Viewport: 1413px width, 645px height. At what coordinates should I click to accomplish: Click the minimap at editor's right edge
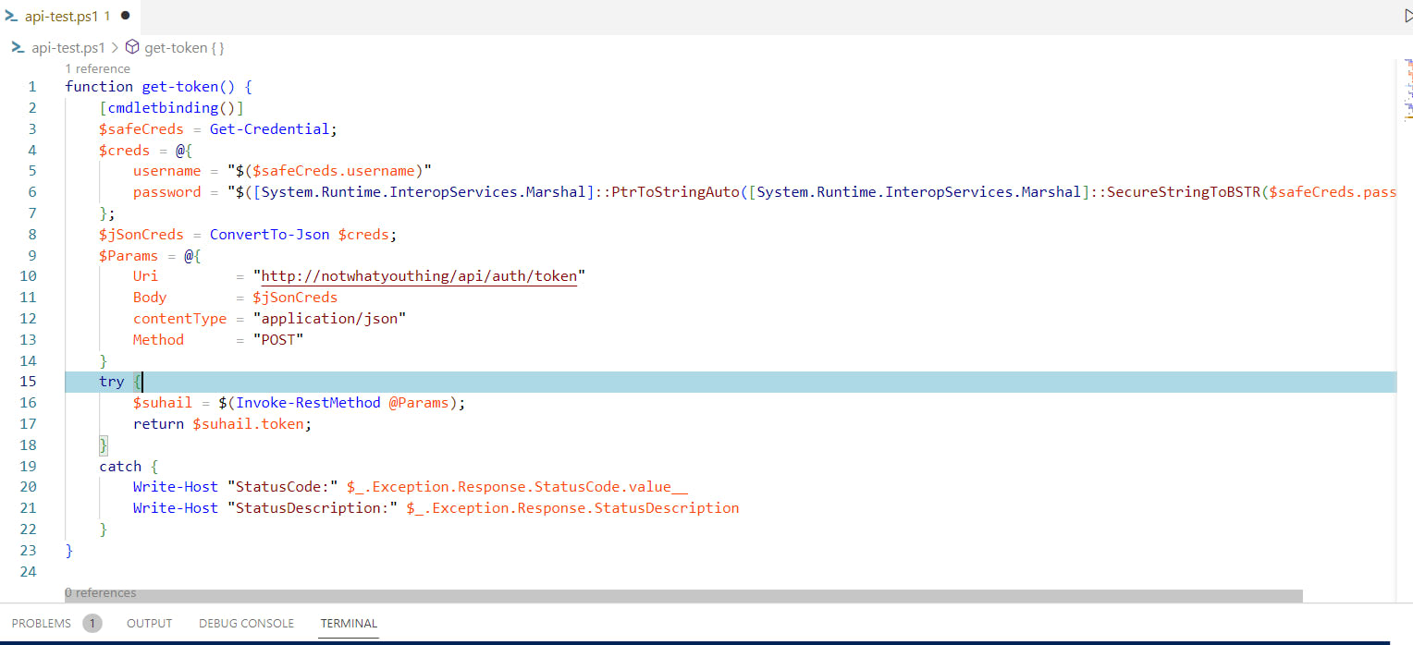pyautogui.click(x=1407, y=91)
